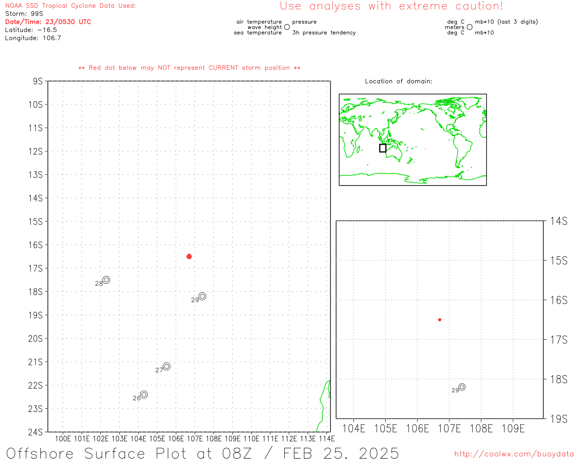Click the wave height legend circle
Viewport: 574px width, 459px height.
point(287,27)
